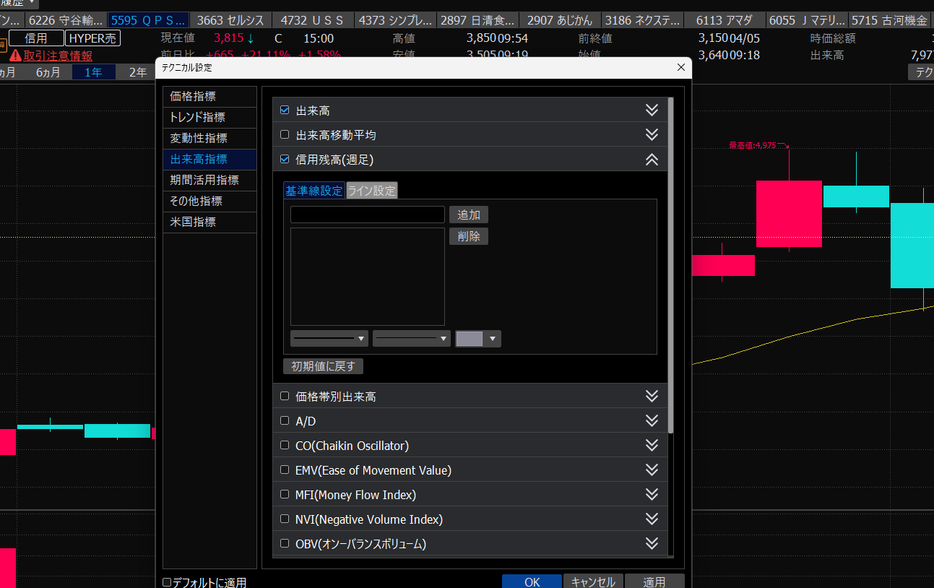Close the テクニカル設定 dialog with X
This screenshot has width=934, height=588.
pos(680,67)
